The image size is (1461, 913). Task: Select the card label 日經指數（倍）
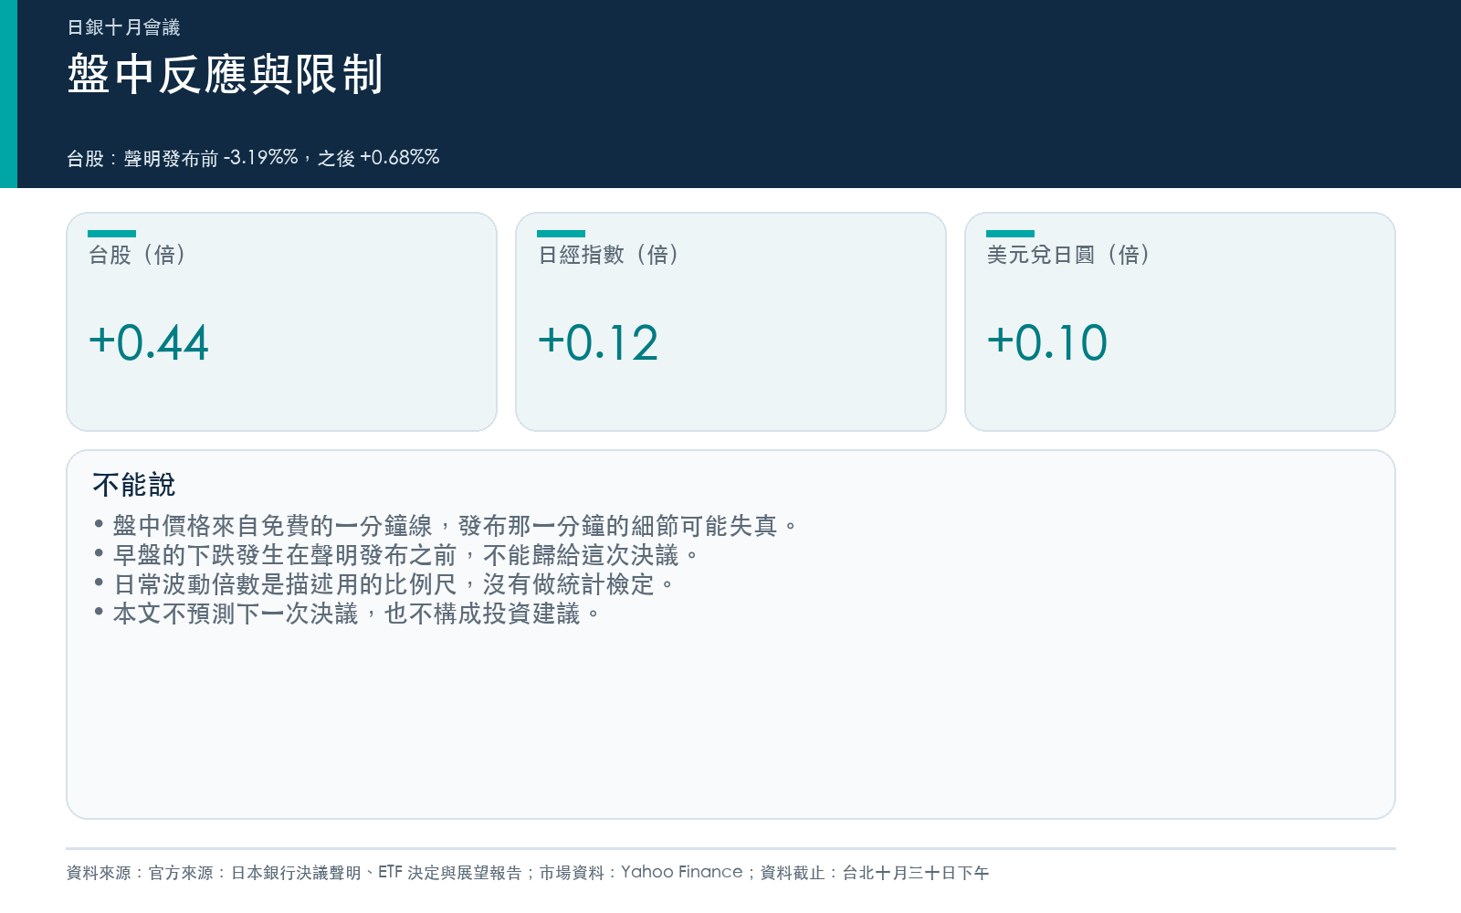coord(609,255)
